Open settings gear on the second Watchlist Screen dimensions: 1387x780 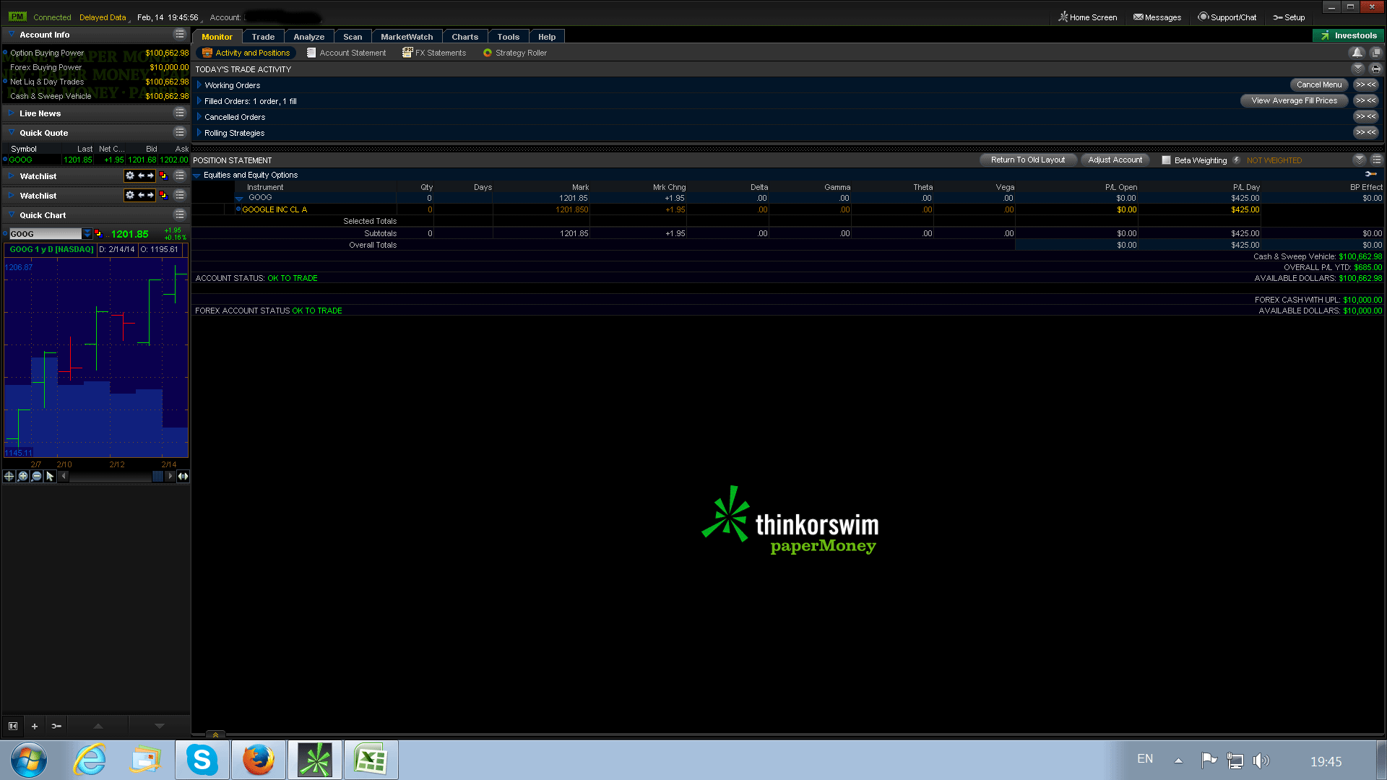130,195
